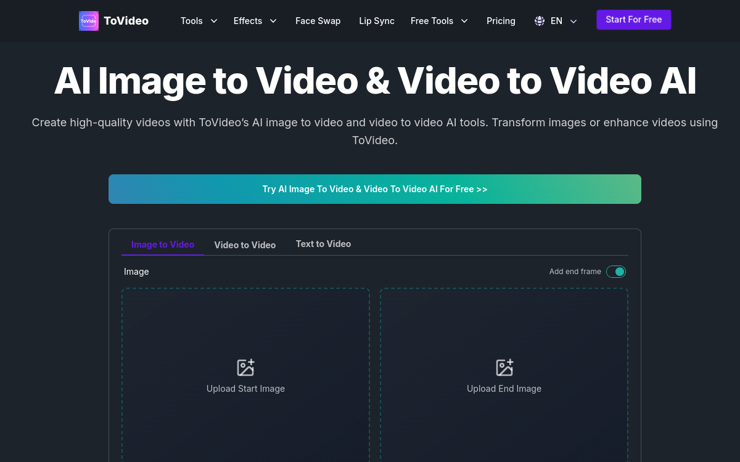Click the Upload End Image icon

coord(504,368)
